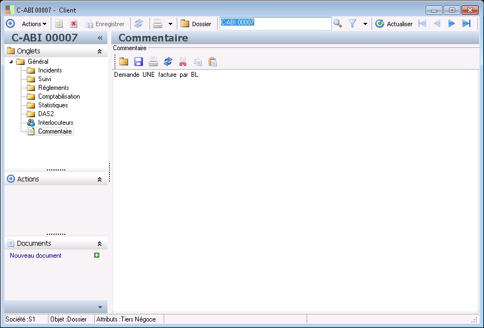Click the refresh arrows in comment toolbar

point(168,62)
